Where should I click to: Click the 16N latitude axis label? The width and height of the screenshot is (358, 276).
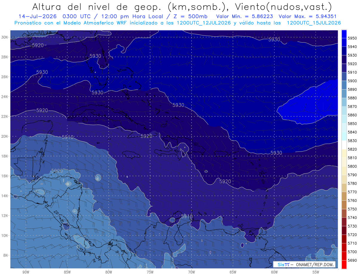pos(5,176)
